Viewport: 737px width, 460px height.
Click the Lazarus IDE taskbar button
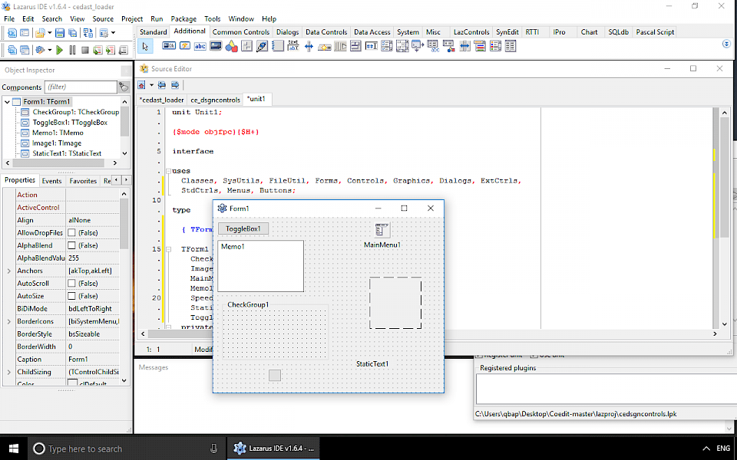coord(274,449)
